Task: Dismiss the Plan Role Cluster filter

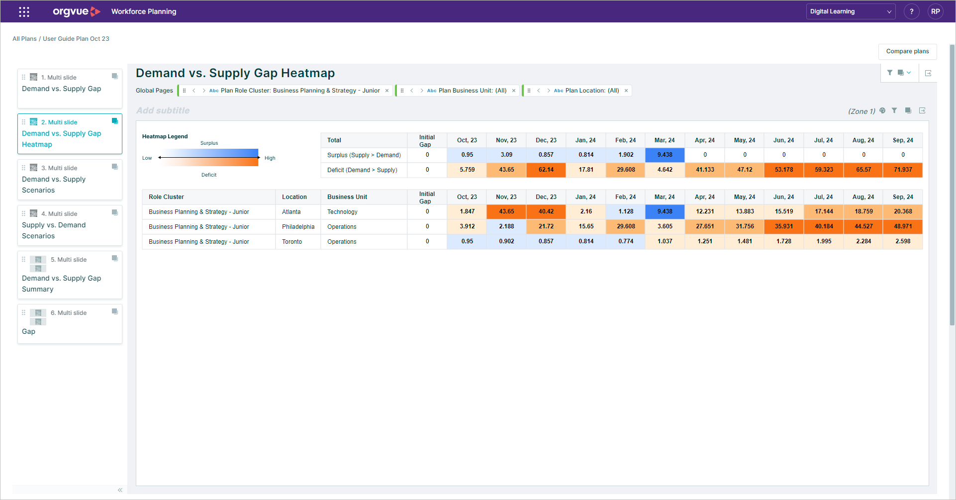Action: [x=387, y=90]
